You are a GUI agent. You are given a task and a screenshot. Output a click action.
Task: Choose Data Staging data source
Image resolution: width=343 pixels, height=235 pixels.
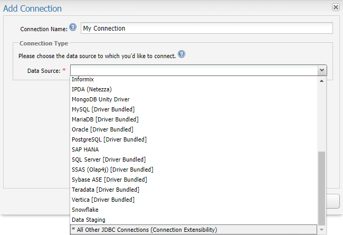coord(194,220)
